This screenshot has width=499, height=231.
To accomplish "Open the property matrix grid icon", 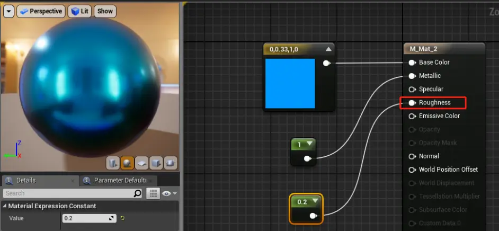I will (153, 193).
